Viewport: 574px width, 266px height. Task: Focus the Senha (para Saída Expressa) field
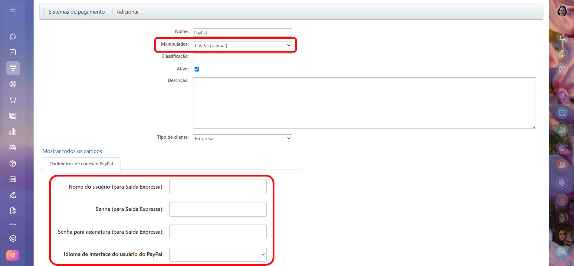(218, 209)
